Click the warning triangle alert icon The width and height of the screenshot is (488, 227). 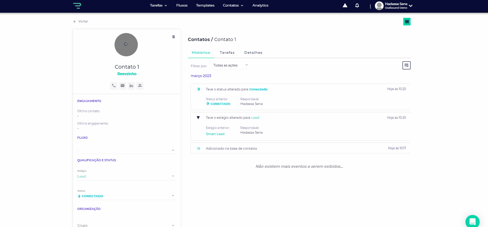point(345,5)
